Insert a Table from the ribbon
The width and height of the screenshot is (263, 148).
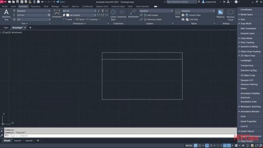[x=178, y=14]
